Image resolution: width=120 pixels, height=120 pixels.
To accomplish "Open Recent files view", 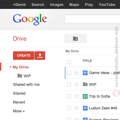I will point(19,102).
